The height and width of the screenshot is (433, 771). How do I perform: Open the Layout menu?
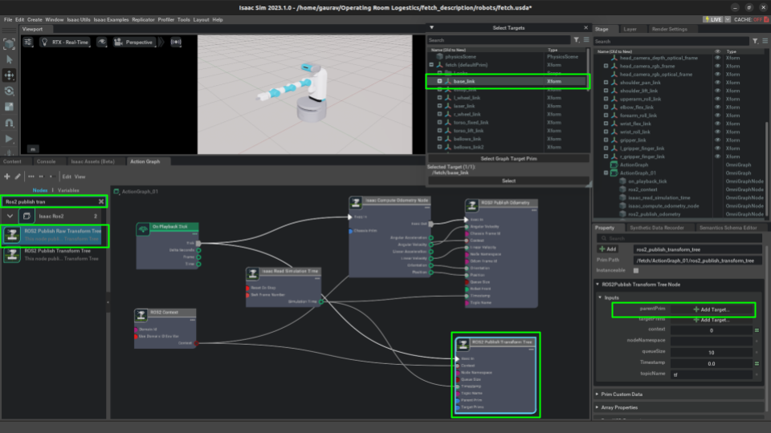[x=201, y=19]
